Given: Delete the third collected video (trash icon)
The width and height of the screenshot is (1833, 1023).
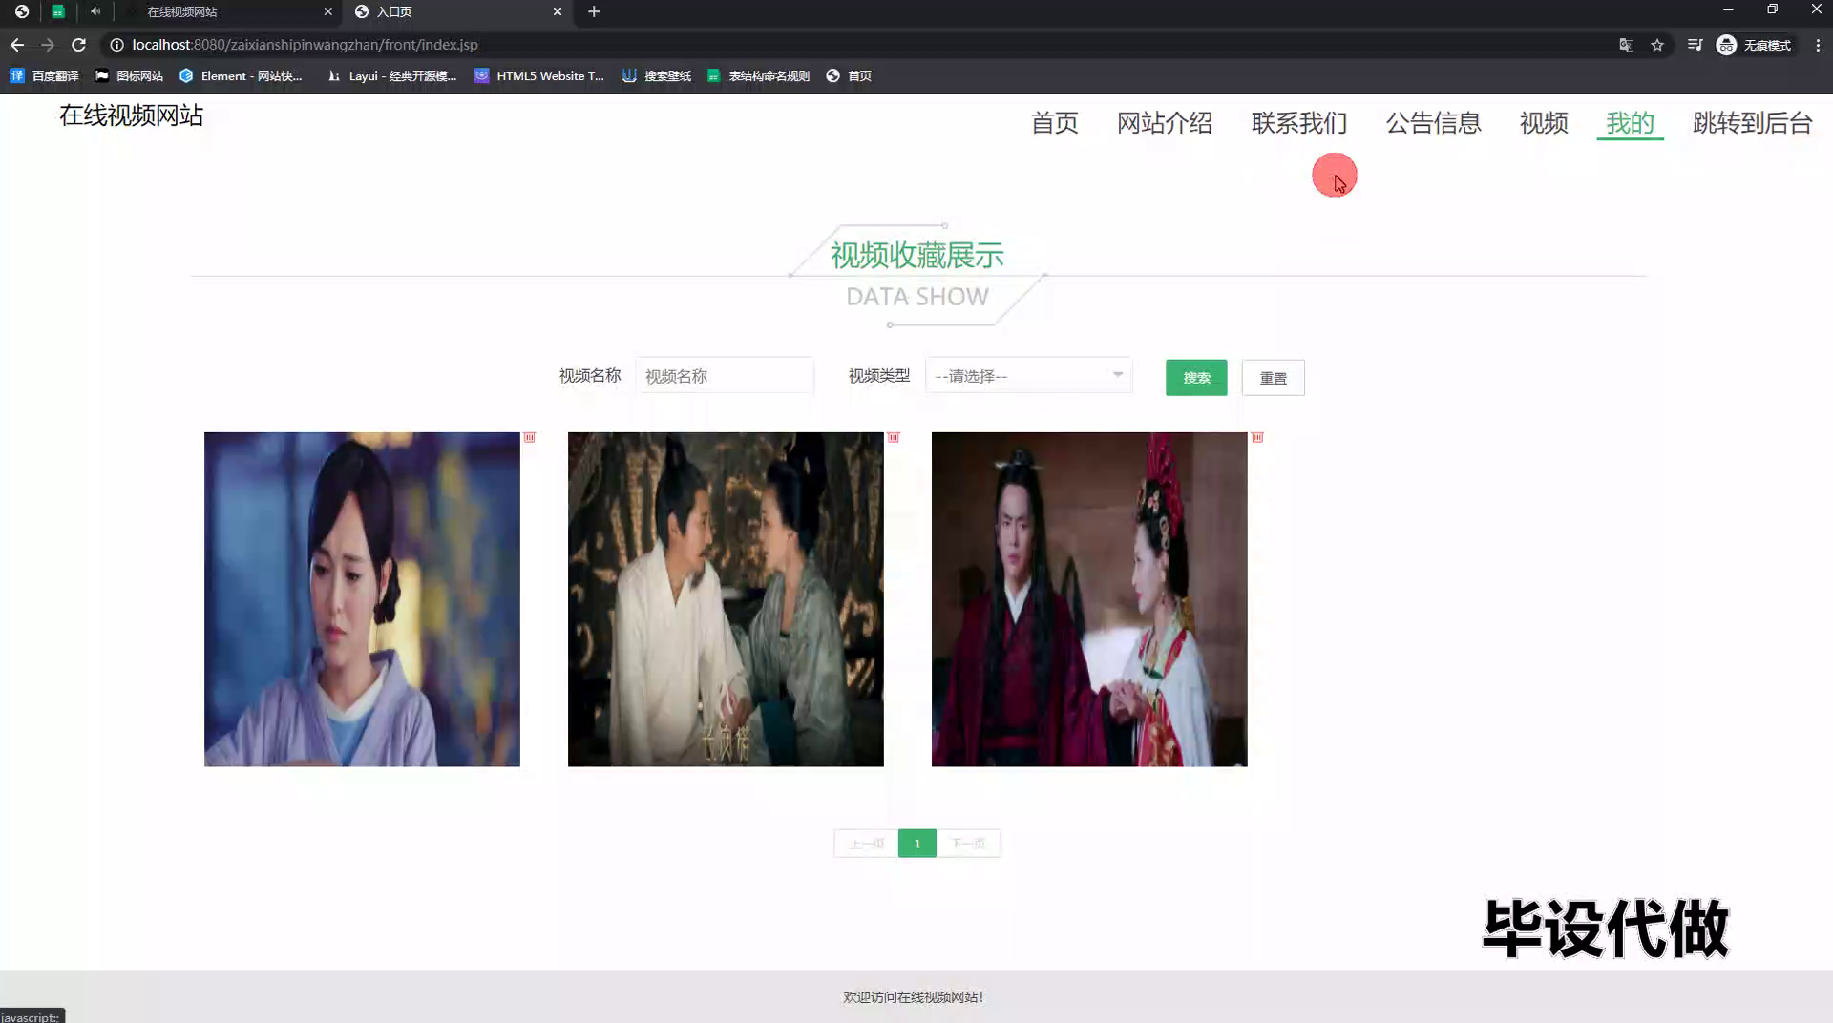Looking at the screenshot, I should (x=1257, y=437).
